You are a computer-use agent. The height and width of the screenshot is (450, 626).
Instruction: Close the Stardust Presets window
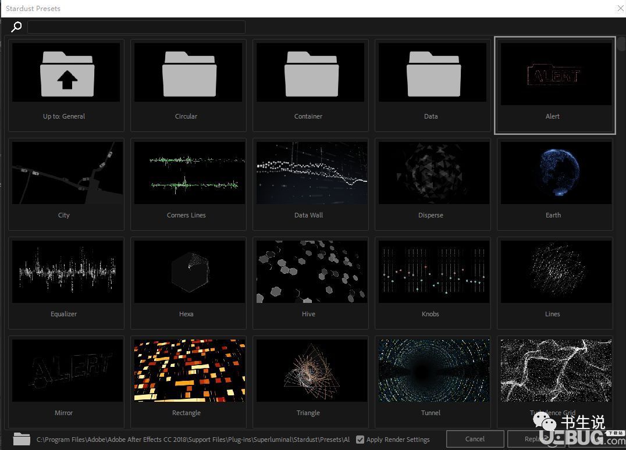click(x=620, y=8)
